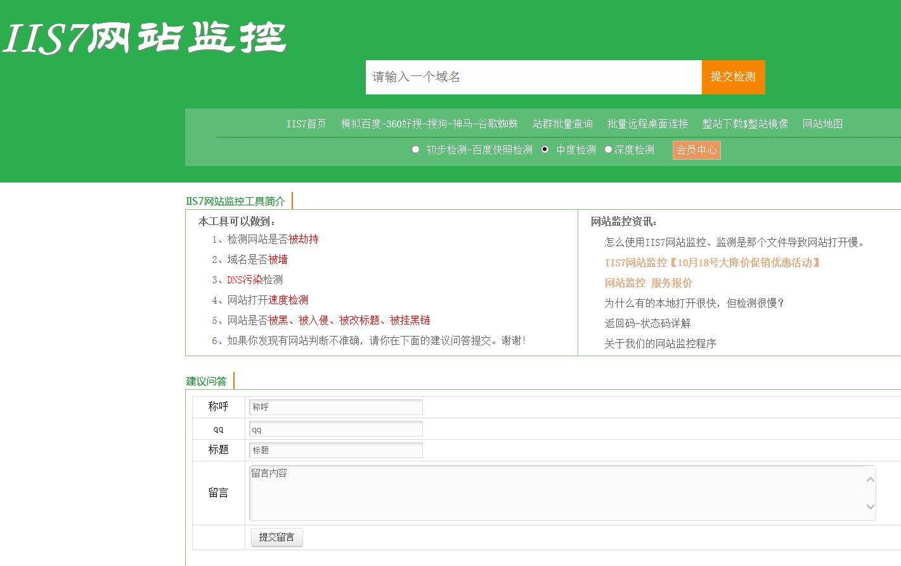
Task: Open the 网站地图 menu link
Action: tap(822, 124)
